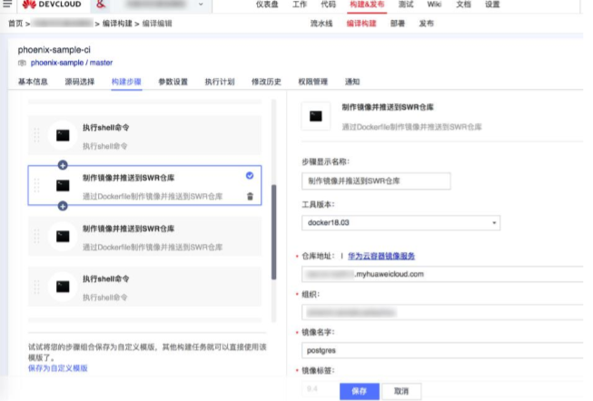The width and height of the screenshot is (593, 401).
Task: Open the 设置 top menu
Action: coord(492,5)
